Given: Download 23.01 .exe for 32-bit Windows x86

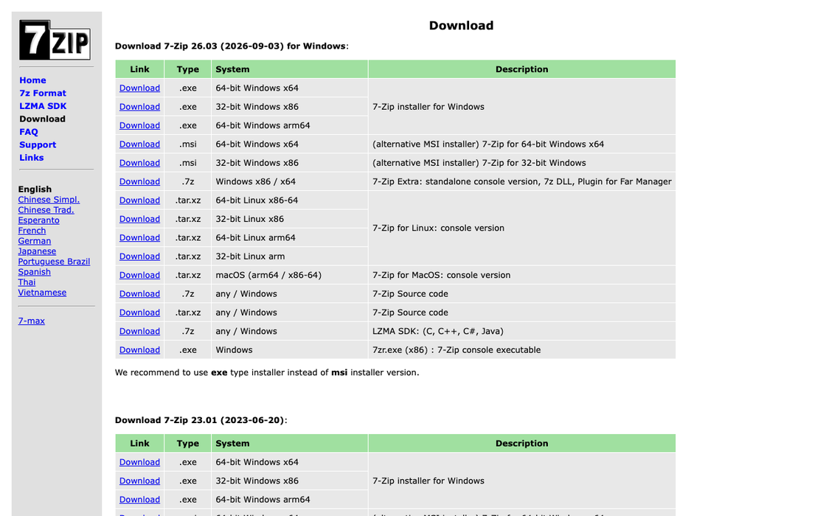Looking at the screenshot, I should 139,481.
